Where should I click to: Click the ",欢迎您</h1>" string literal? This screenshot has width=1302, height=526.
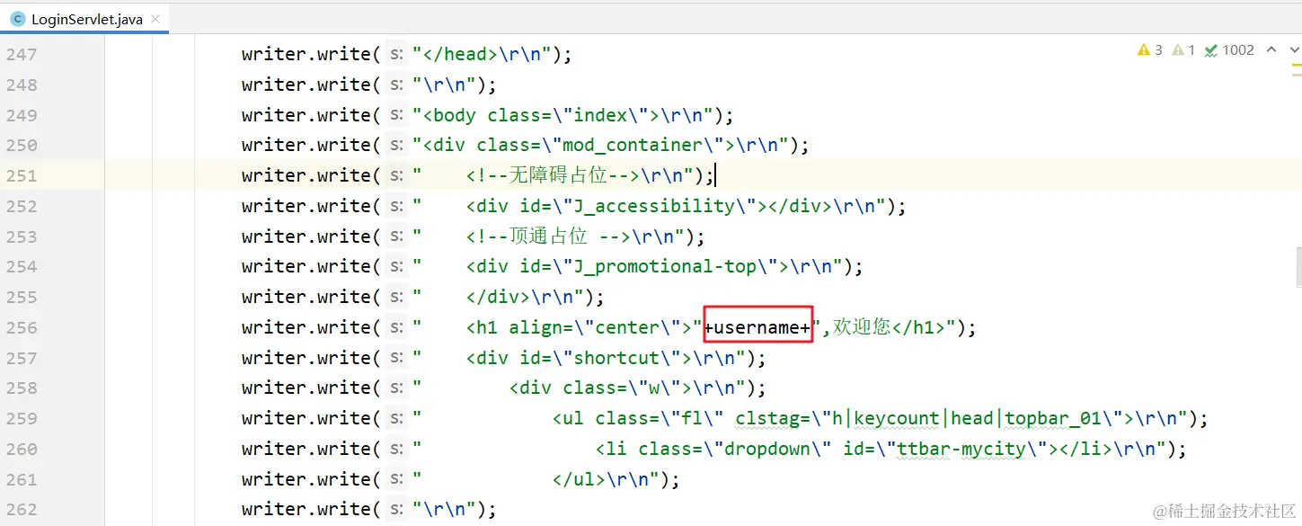coord(884,328)
